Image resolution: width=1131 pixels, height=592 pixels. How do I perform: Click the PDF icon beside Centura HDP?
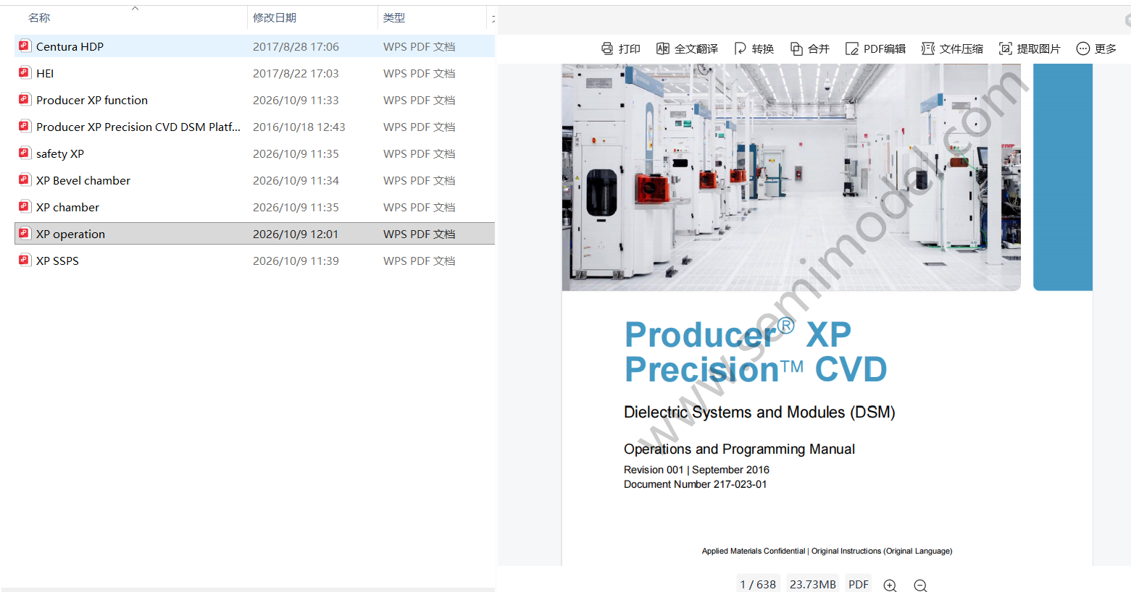tap(25, 46)
